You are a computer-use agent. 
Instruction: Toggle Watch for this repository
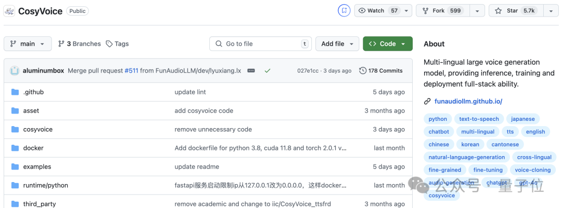(x=377, y=10)
